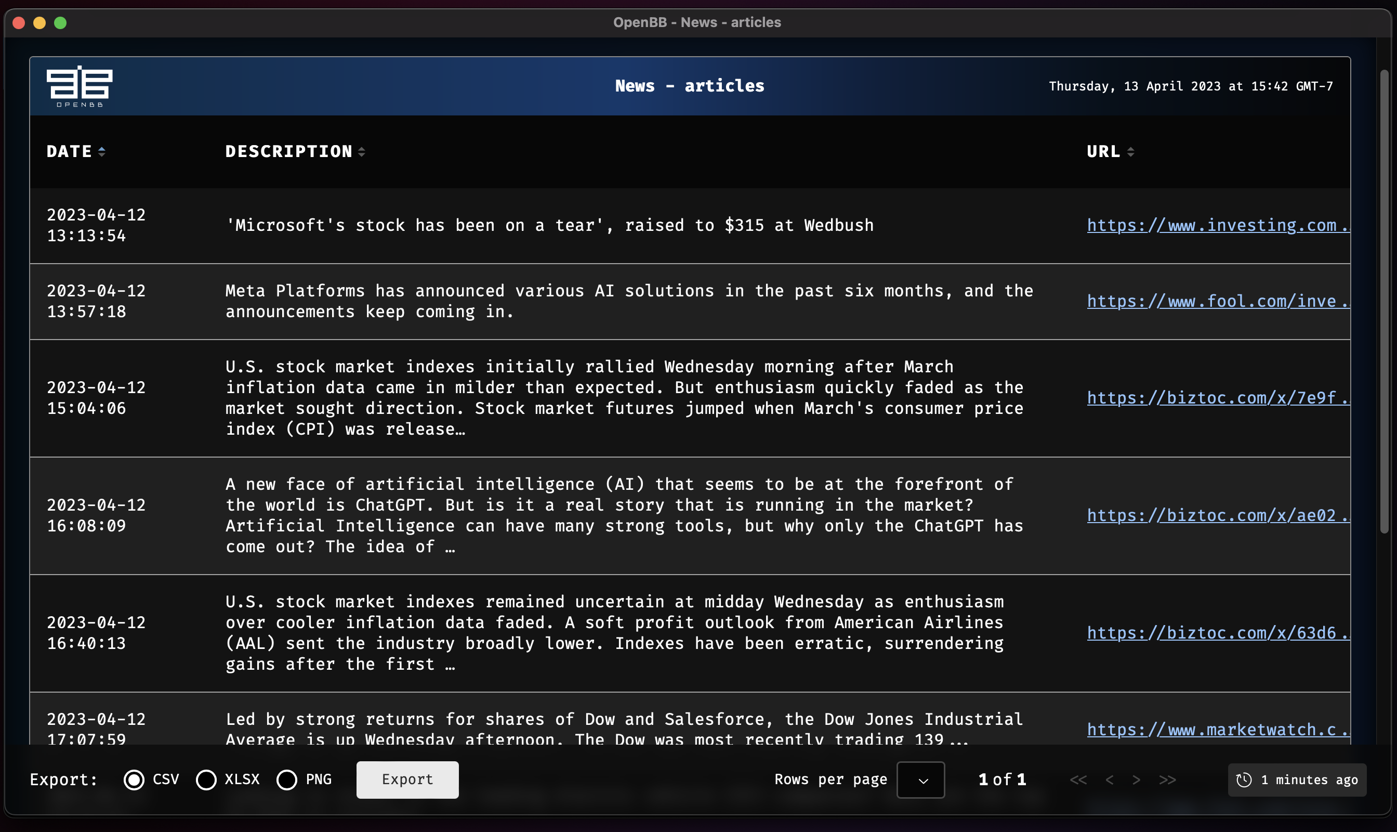Open the Rows per page dropdown
The height and width of the screenshot is (832, 1397).
pyautogui.click(x=921, y=780)
